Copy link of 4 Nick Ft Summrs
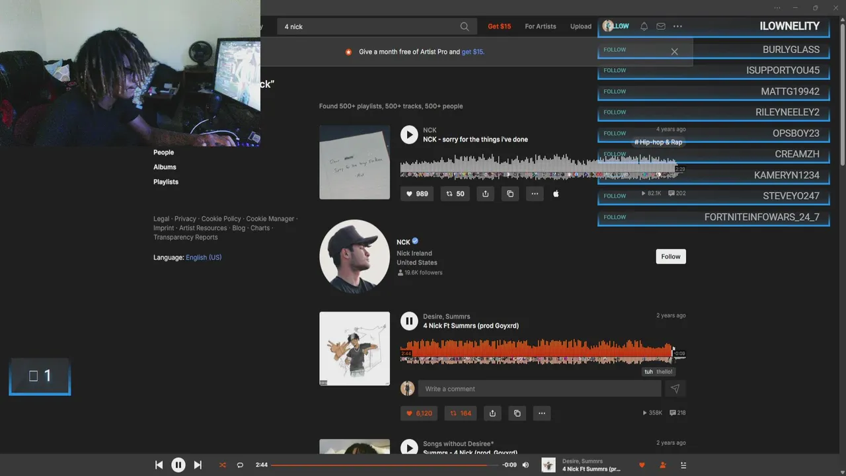Viewport: 846px width, 476px height. tap(517, 413)
